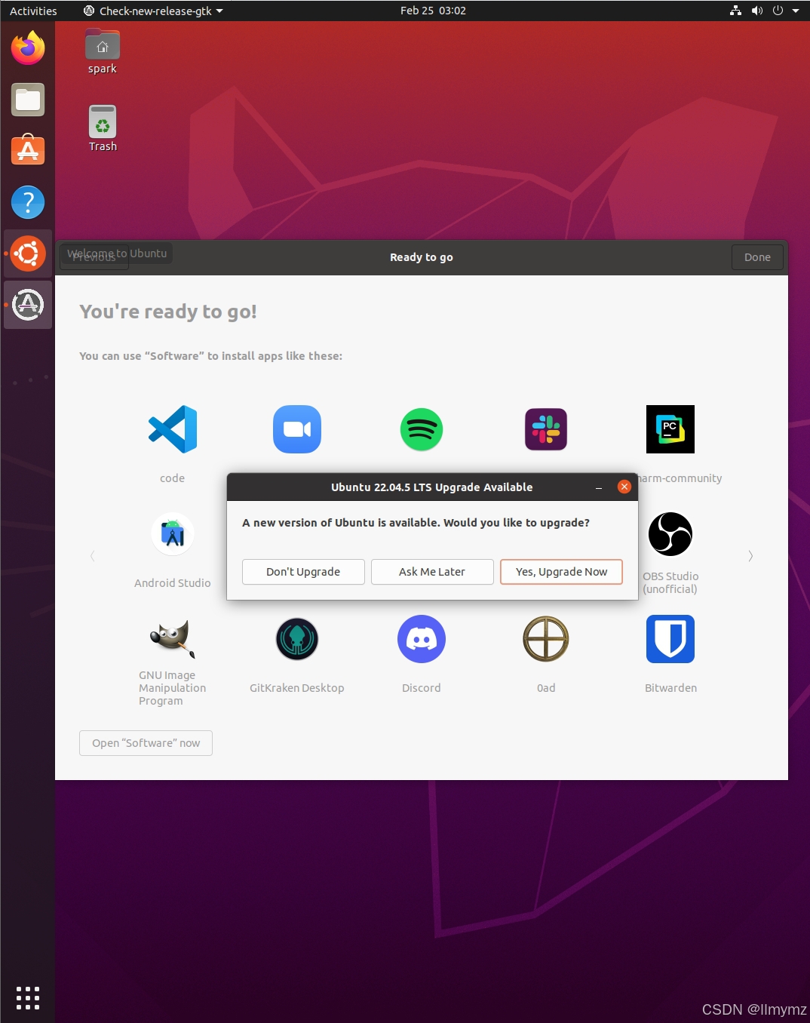Select the "code" label under VS Code
The height and width of the screenshot is (1023, 810).
pyautogui.click(x=173, y=478)
